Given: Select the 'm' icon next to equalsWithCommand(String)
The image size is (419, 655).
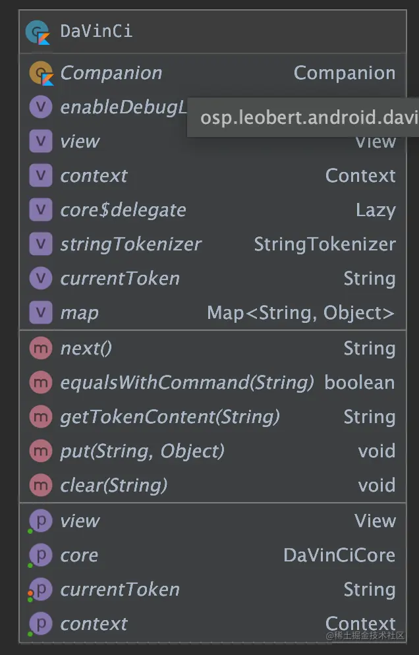Looking at the screenshot, I should pyautogui.click(x=40, y=382).
